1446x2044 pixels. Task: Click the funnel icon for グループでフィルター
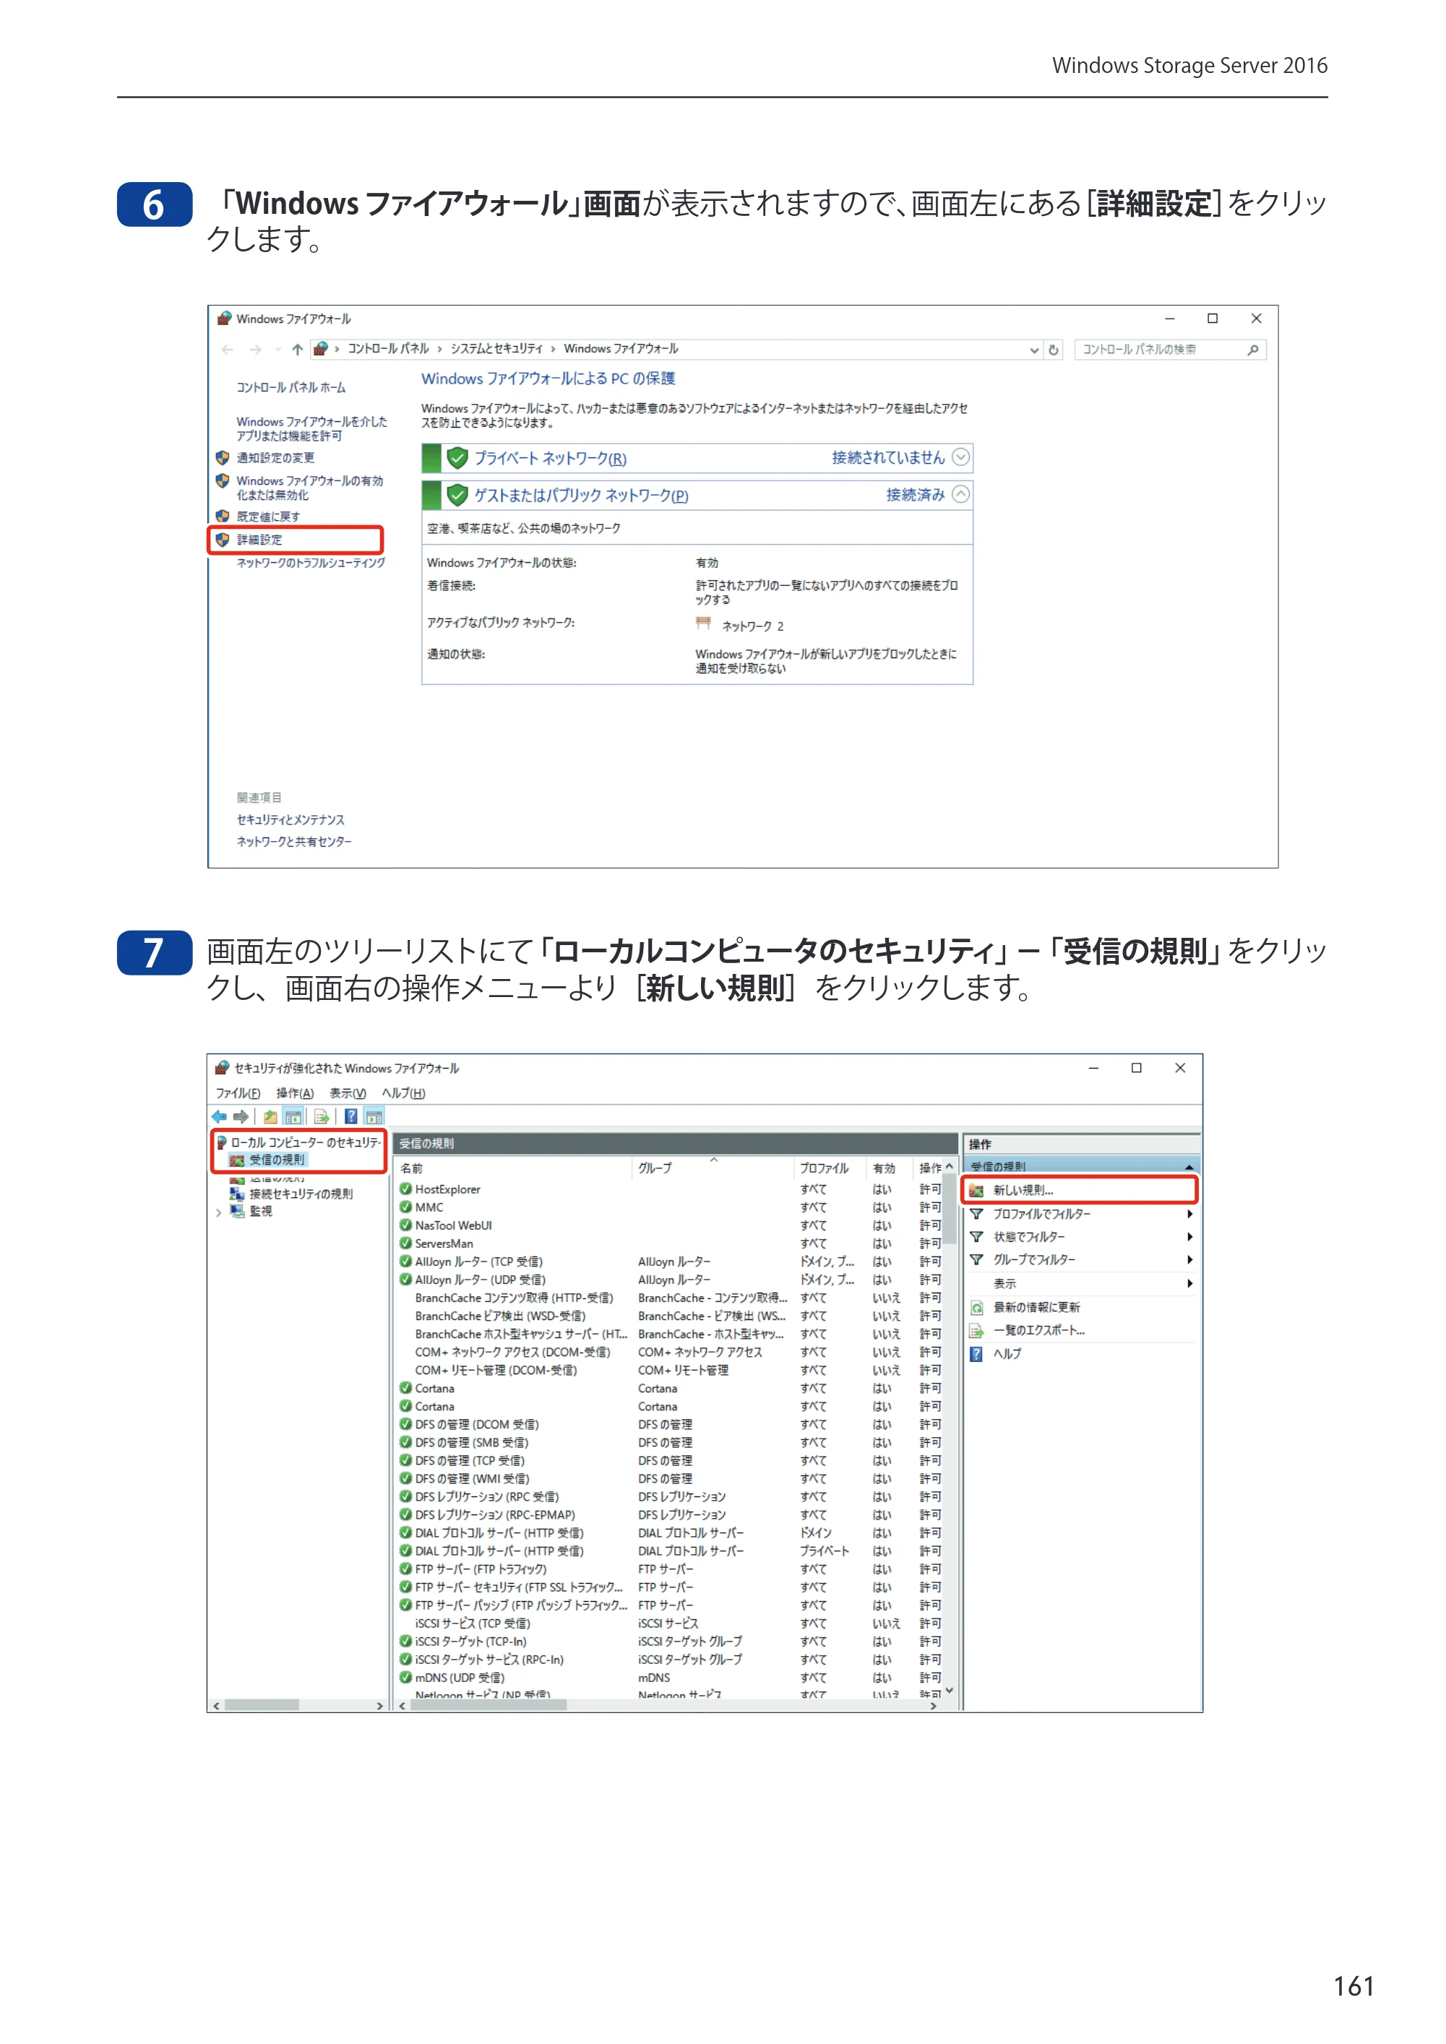[977, 1259]
